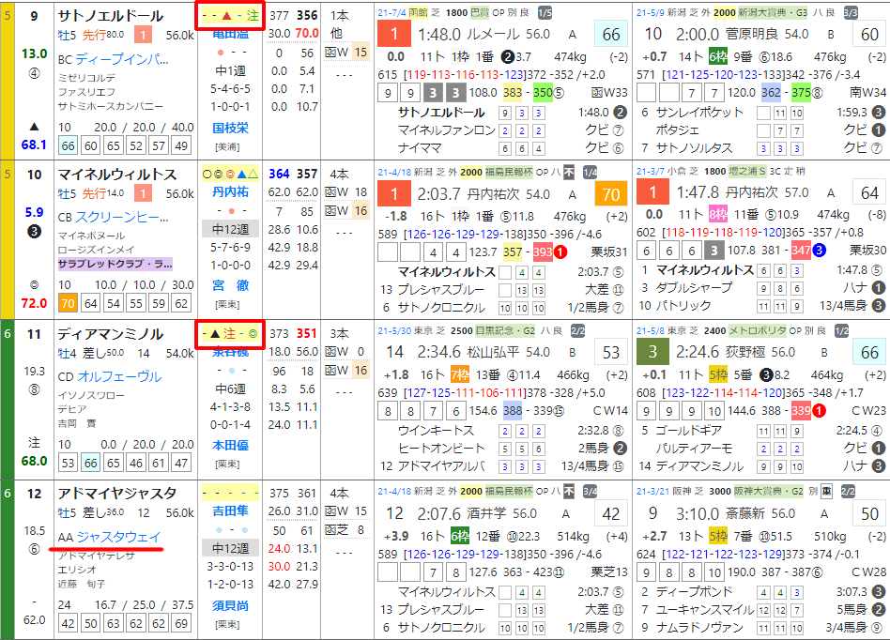Click dam name アドマイヤテレサ
The height and width of the screenshot is (640, 890).
96,555
